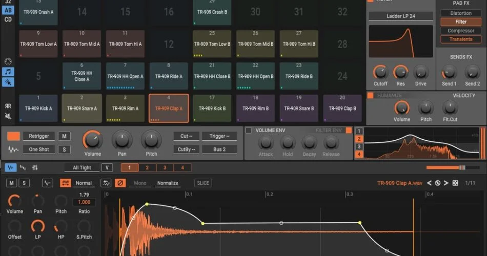Click the orange pad color swatch

13,136
